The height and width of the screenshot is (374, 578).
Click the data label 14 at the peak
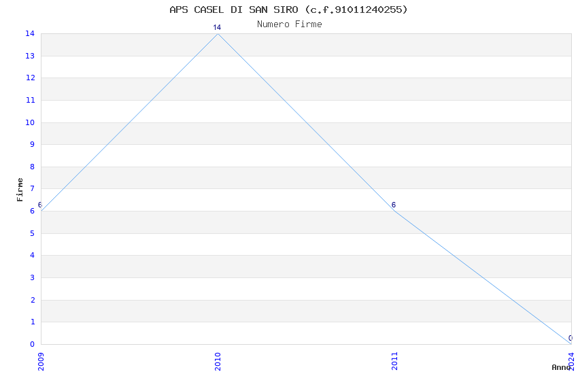click(217, 28)
